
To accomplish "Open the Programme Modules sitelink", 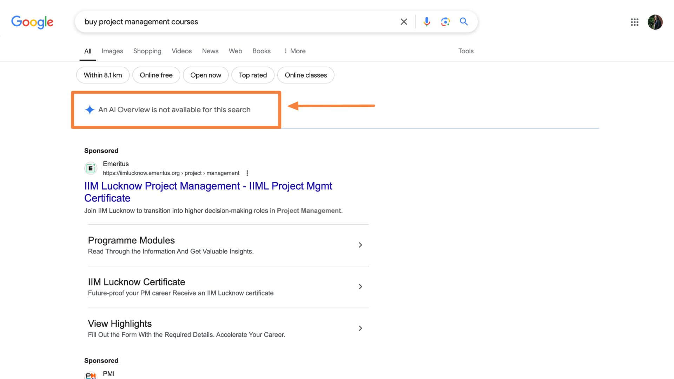I will coord(131,240).
